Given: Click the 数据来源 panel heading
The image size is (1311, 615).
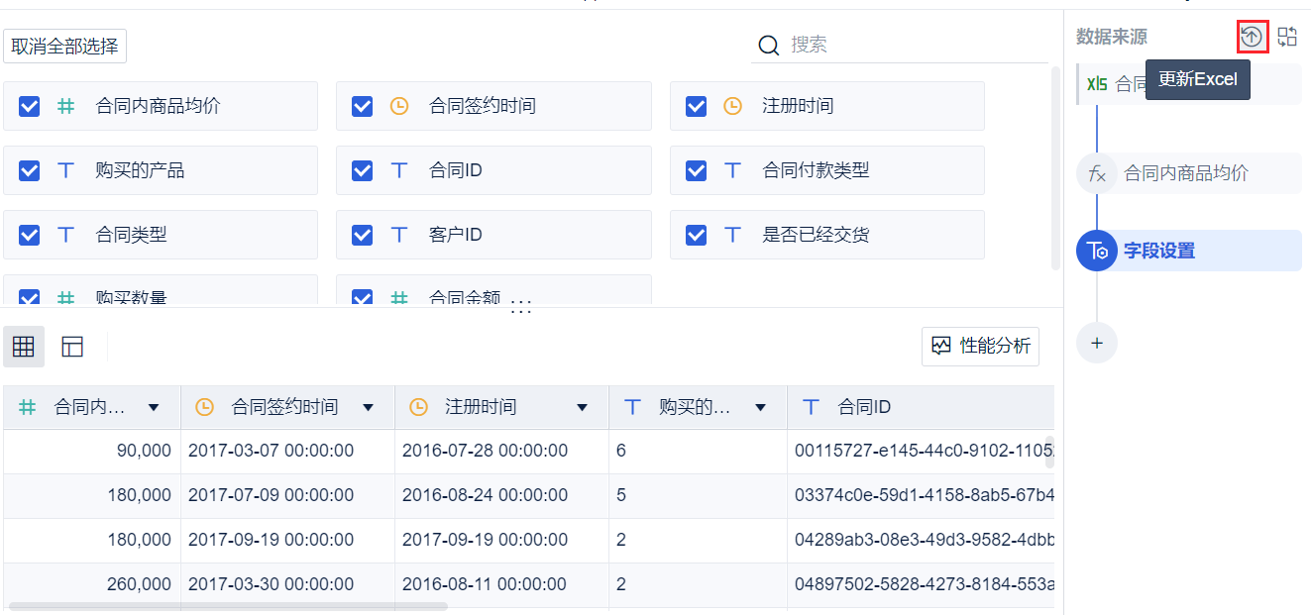Looking at the screenshot, I should tap(1112, 37).
